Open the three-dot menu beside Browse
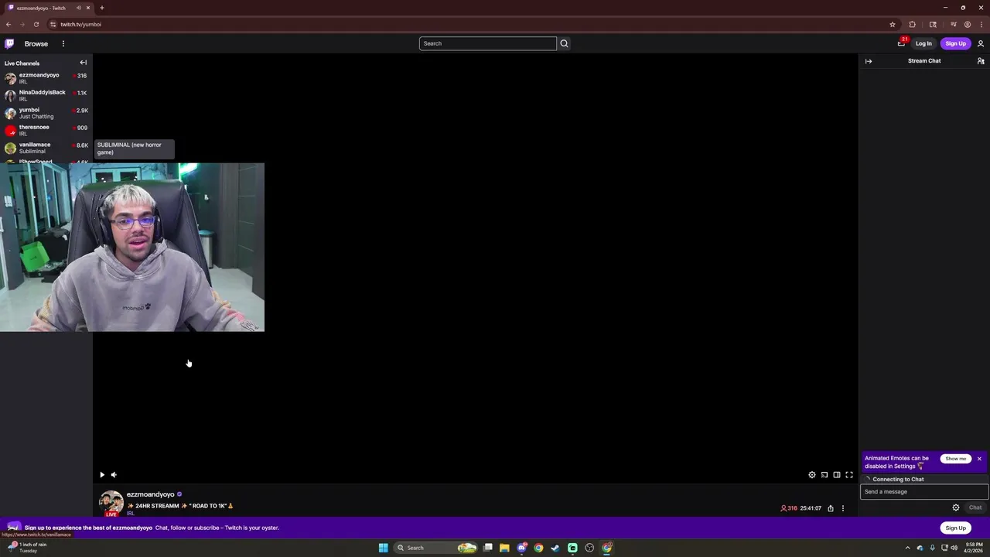 click(x=63, y=44)
